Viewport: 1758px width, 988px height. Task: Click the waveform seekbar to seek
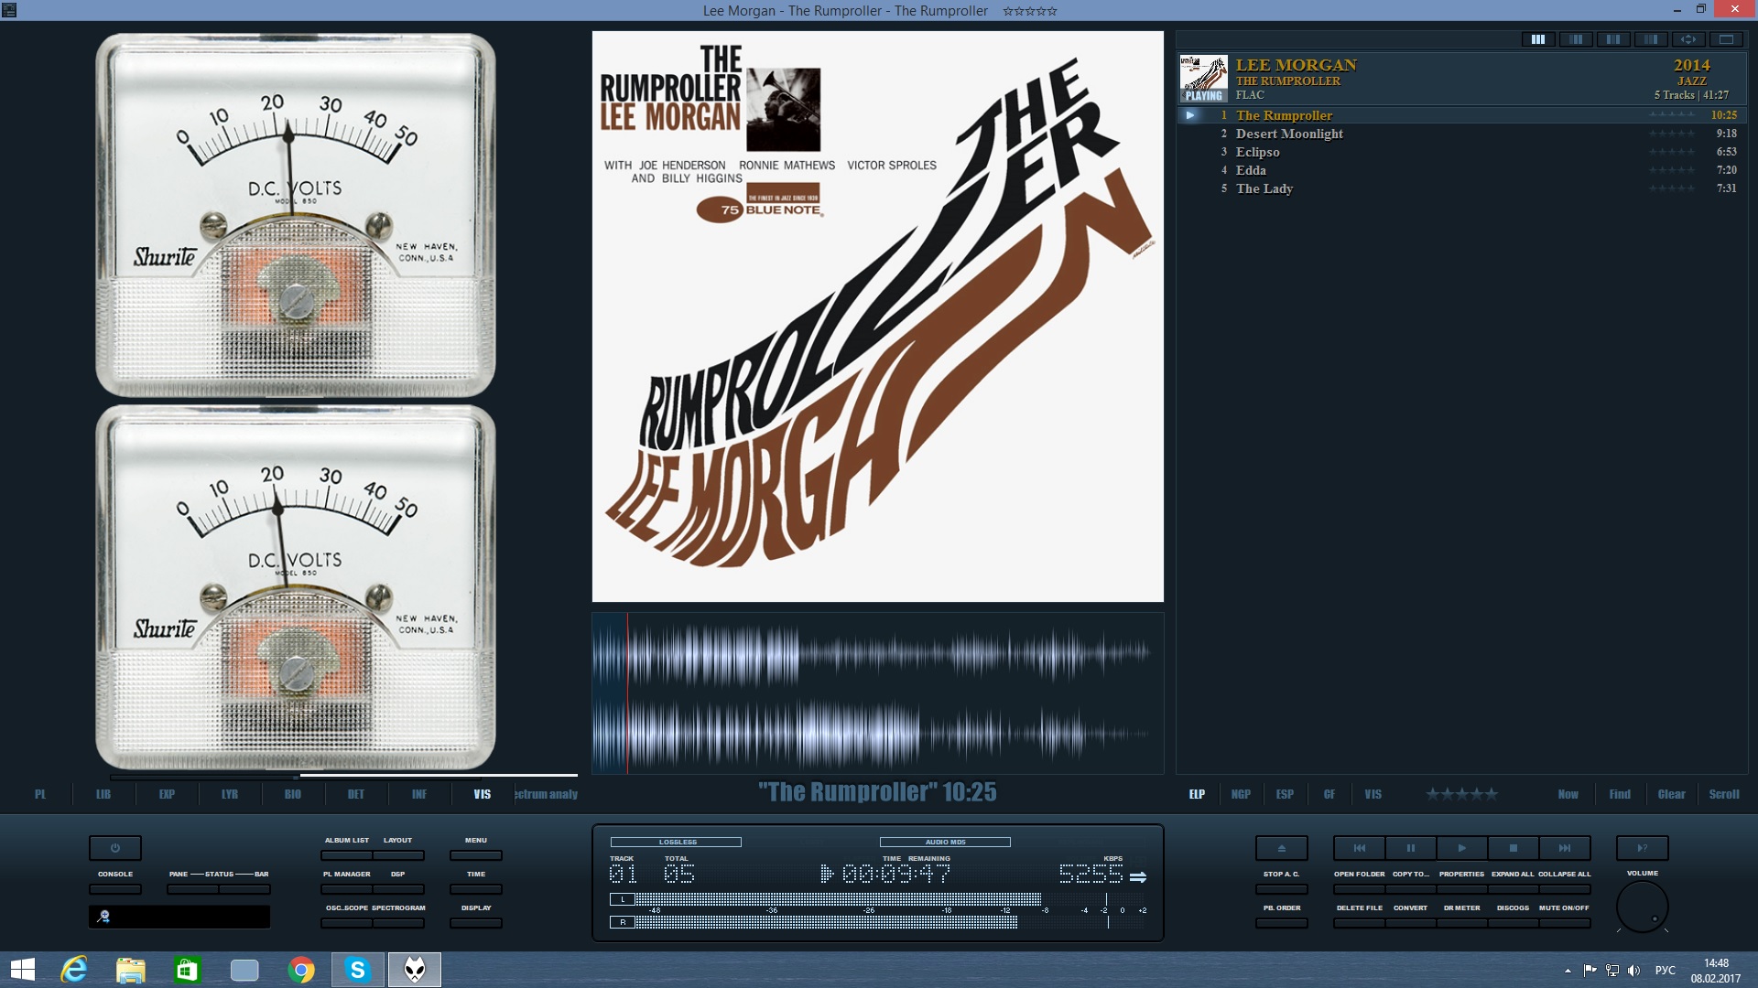[x=877, y=693]
